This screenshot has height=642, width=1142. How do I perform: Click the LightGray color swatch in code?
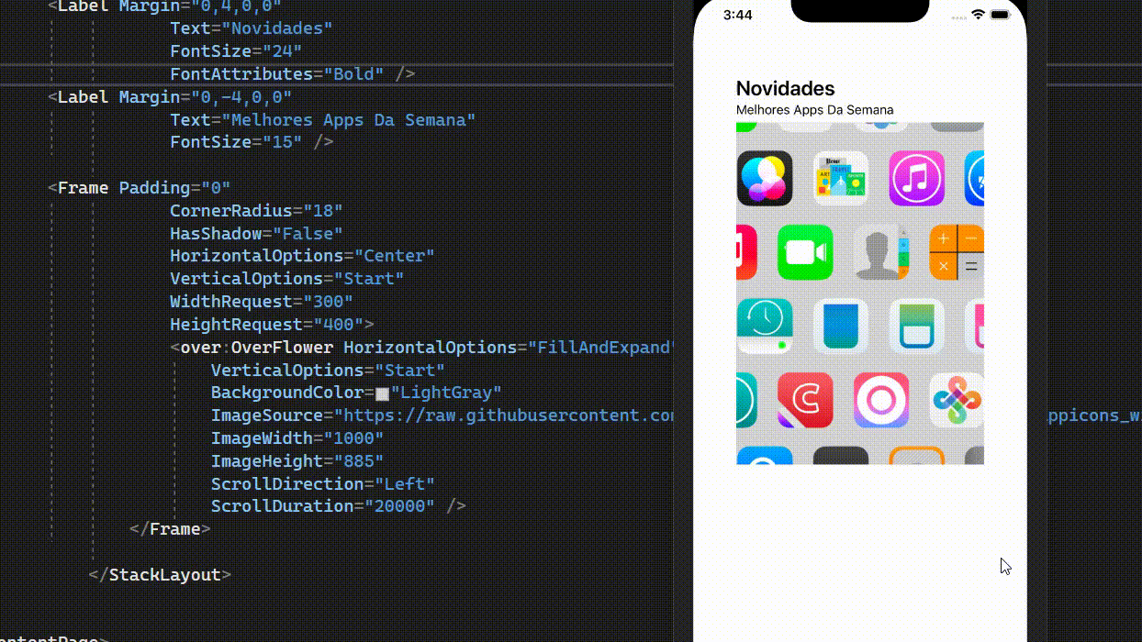click(382, 393)
